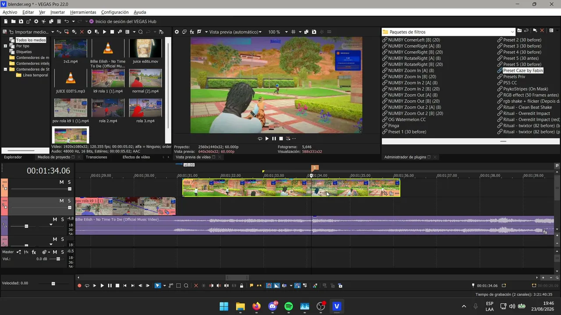Open the media views dropdown arrow

(134, 32)
